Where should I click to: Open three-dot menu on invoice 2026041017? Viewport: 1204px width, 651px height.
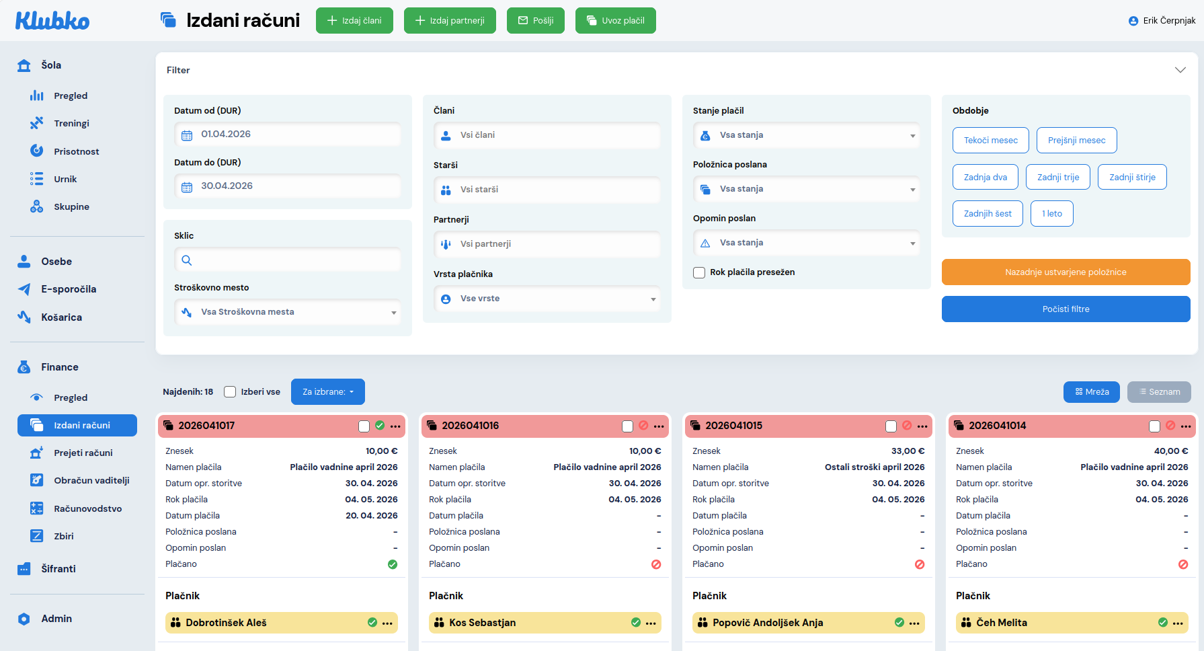395,426
